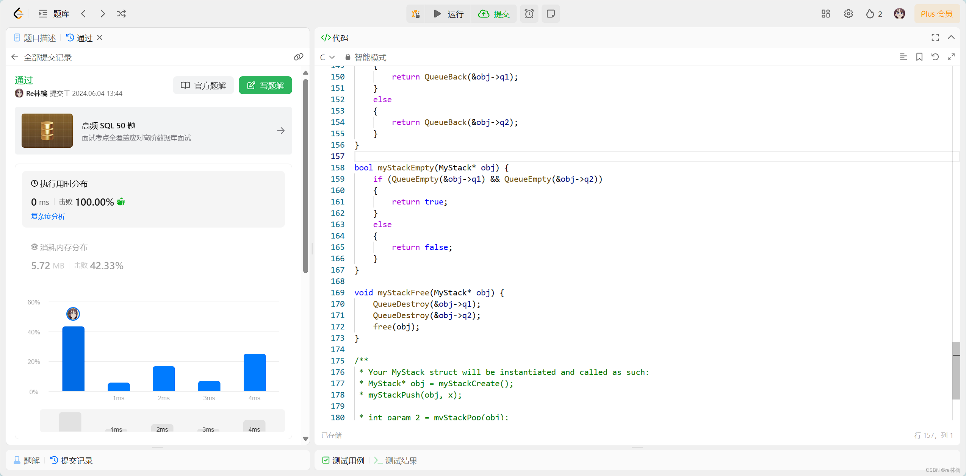Run the code with 运行
This screenshot has height=476, width=966.
pyautogui.click(x=448, y=14)
